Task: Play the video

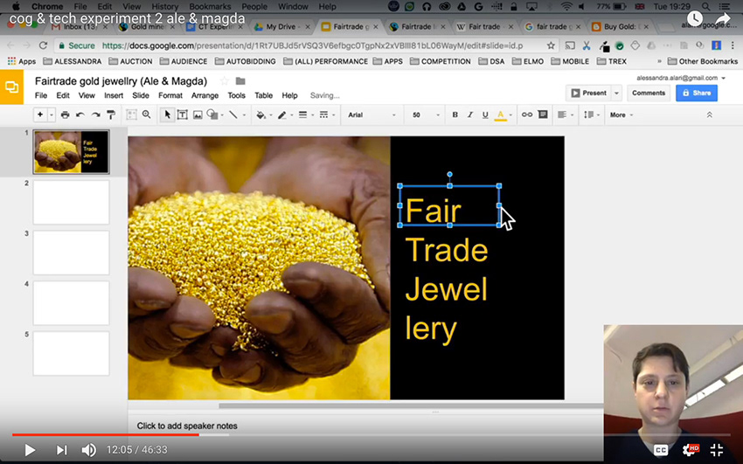Action: click(30, 450)
